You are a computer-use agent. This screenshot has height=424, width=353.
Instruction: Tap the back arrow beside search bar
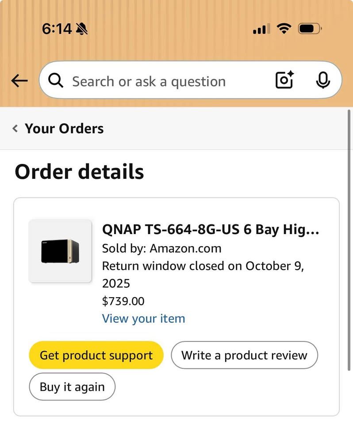click(19, 80)
